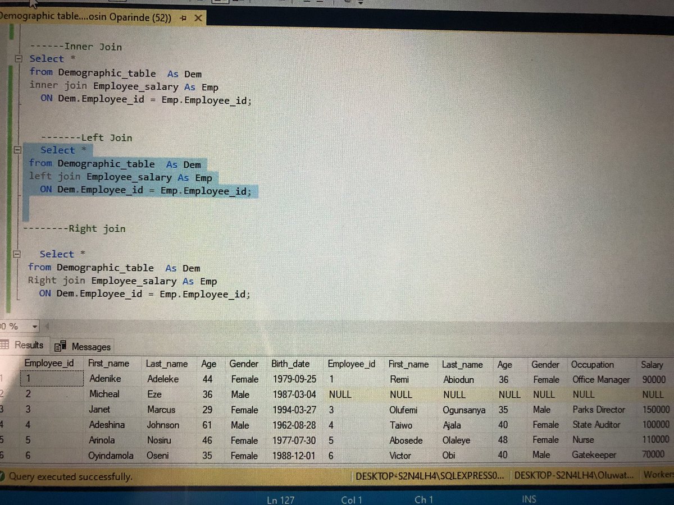Click the "------Inner Join" comment line
The image size is (674, 505).
tap(75, 47)
